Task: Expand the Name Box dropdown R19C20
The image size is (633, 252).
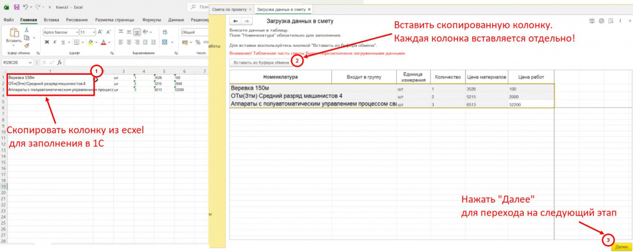Action: point(30,62)
